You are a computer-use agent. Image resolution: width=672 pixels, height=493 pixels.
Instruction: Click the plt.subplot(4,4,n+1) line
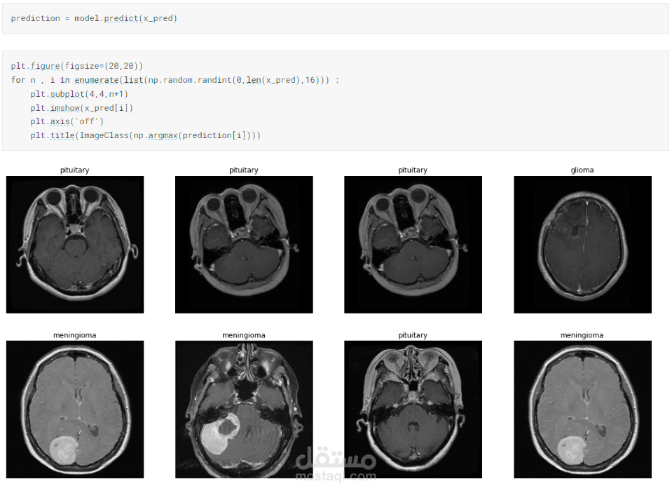pyautogui.click(x=81, y=93)
